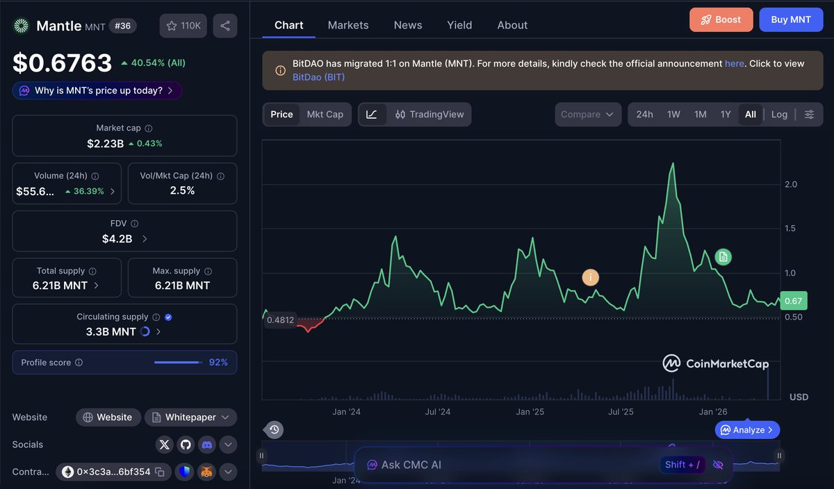Switch to TradingView chart
The height and width of the screenshot is (489, 834).
coord(429,115)
